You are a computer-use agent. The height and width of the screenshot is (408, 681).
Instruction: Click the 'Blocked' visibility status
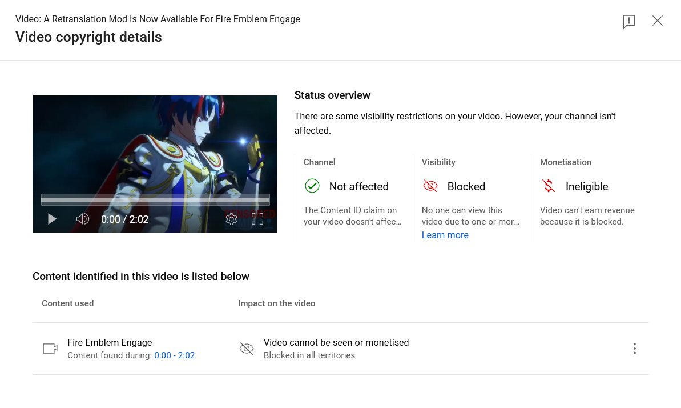tap(466, 187)
